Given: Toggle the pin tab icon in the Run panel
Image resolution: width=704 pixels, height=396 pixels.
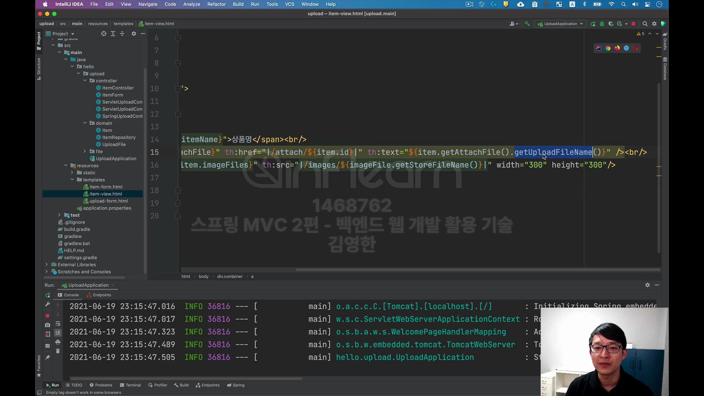Looking at the screenshot, I should [47, 357].
